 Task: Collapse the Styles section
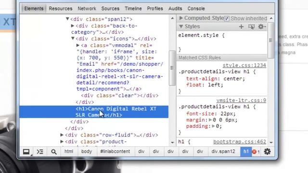181,26
